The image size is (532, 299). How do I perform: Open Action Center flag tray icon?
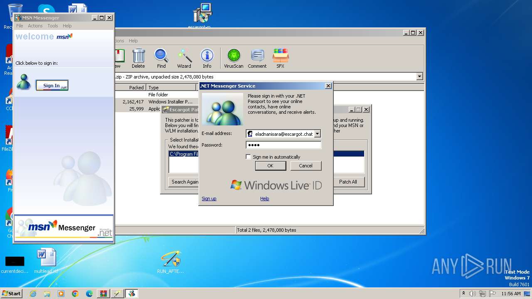[x=493, y=294]
